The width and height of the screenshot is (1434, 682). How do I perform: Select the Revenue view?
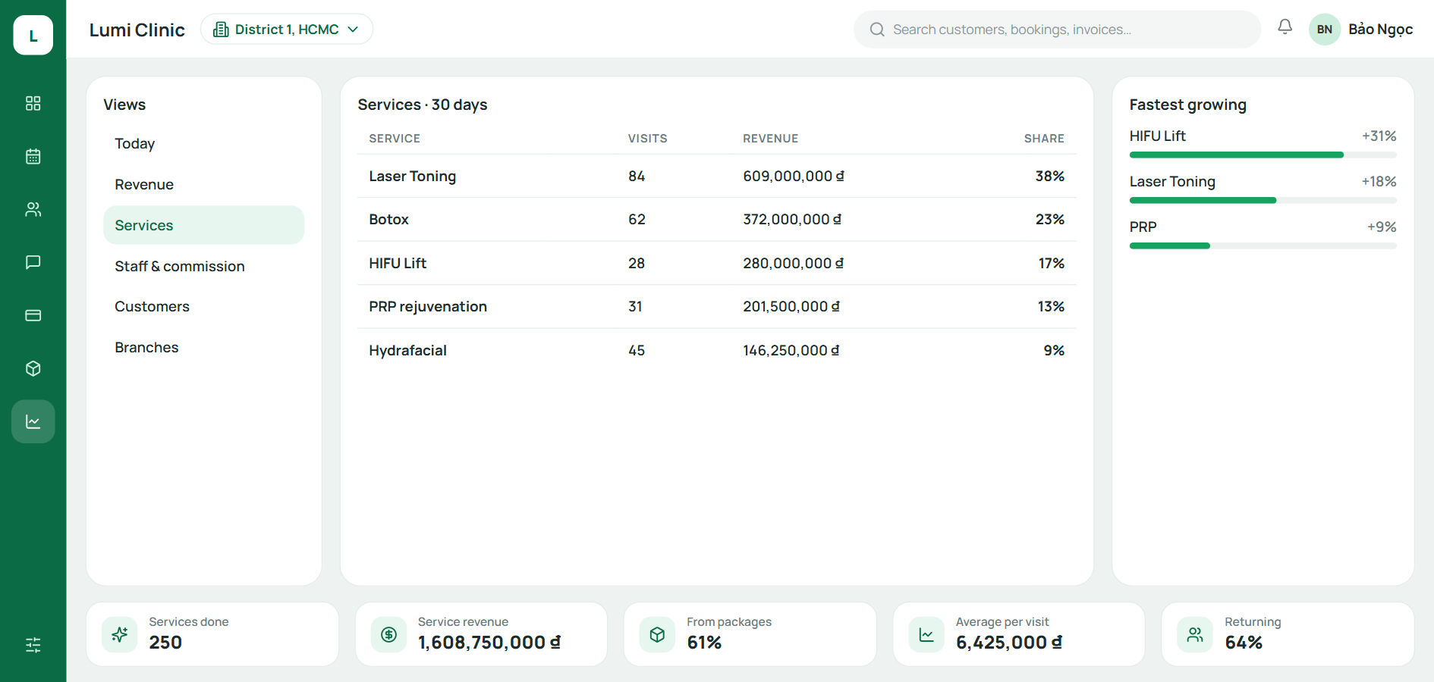point(203,184)
